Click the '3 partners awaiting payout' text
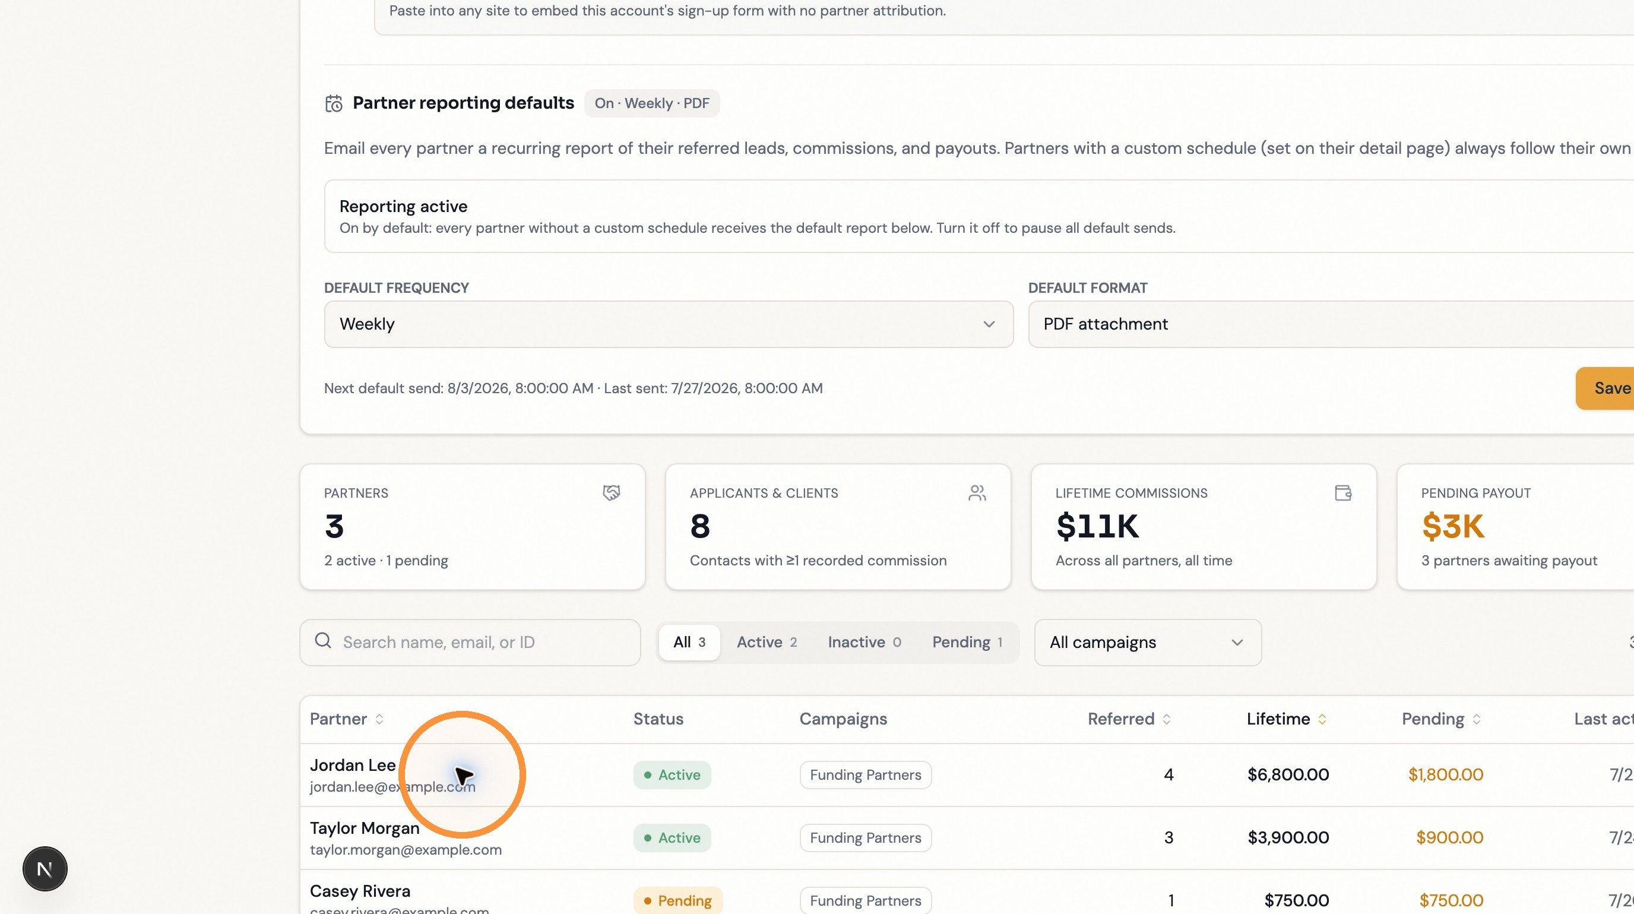The image size is (1634, 914). point(1509,561)
